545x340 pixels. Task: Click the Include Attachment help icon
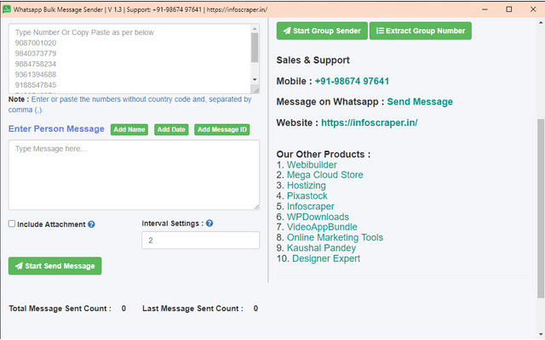[x=91, y=224]
